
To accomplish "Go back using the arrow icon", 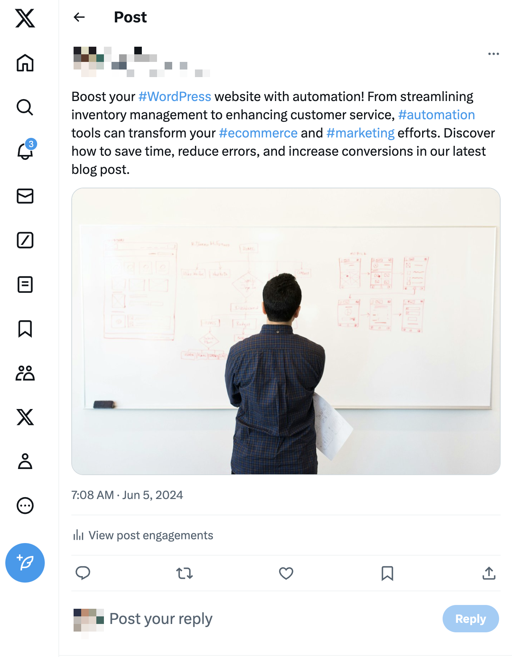I will pyautogui.click(x=79, y=17).
